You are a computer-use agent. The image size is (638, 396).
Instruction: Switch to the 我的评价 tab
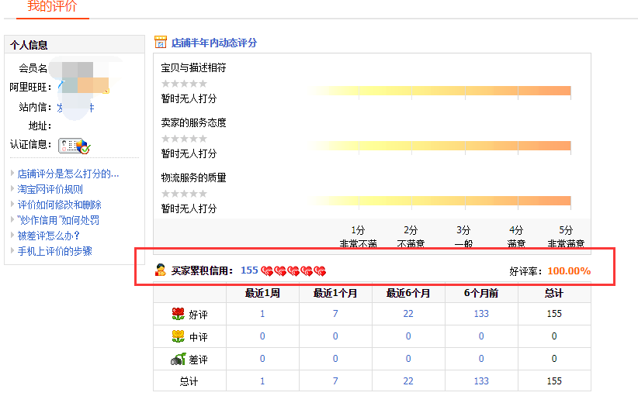click(52, 7)
